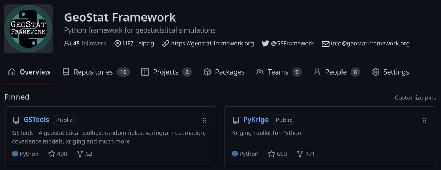
Task: Click the PyKrige card drag handle
Action: coord(424,120)
